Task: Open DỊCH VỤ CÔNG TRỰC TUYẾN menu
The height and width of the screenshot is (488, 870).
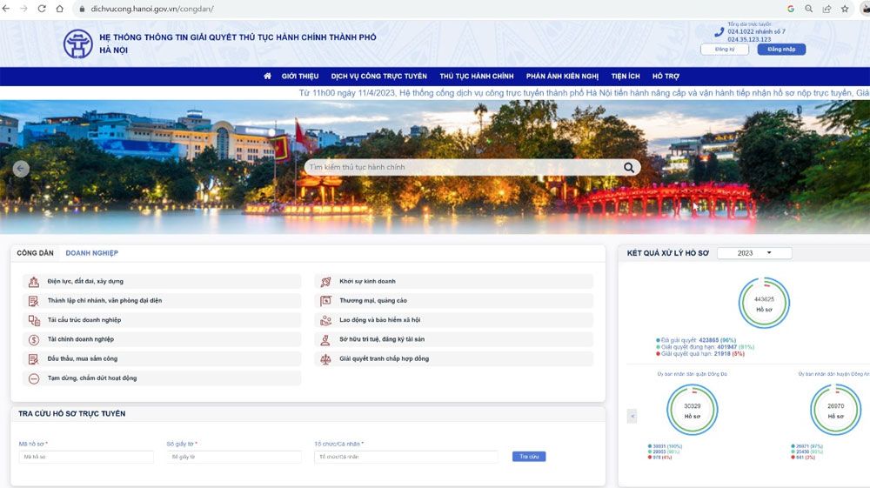Action: (x=379, y=76)
